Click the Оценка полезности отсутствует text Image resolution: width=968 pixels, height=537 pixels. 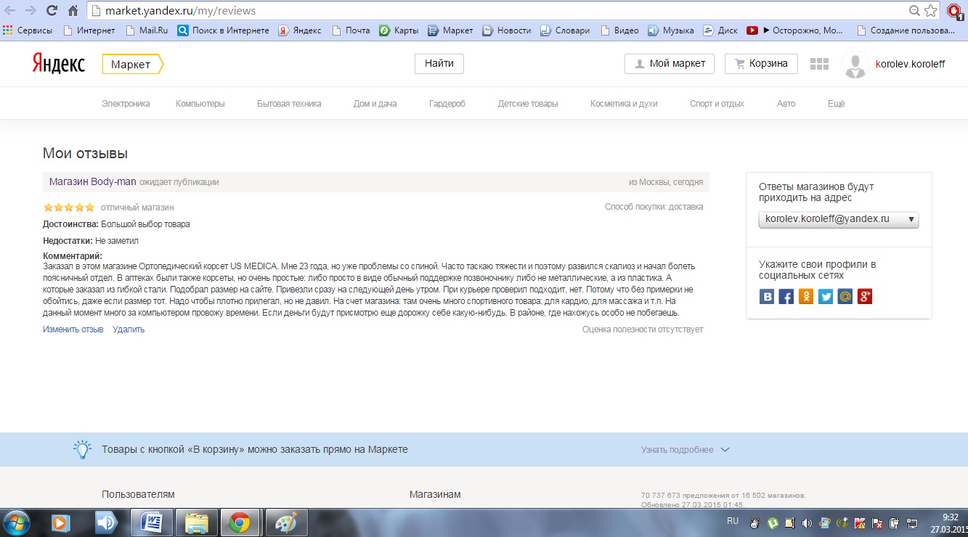pyautogui.click(x=643, y=329)
